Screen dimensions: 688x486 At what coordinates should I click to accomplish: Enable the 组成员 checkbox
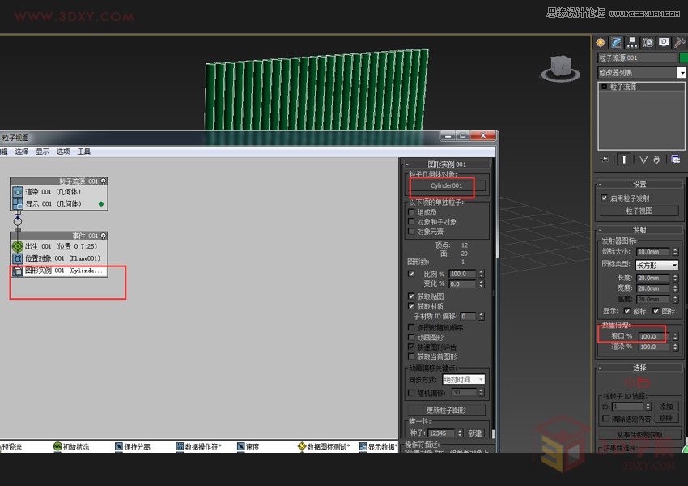[x=411, y=211]
